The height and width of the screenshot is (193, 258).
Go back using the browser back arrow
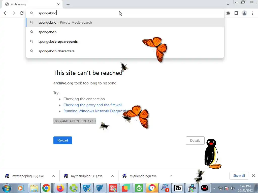[6, 13]
